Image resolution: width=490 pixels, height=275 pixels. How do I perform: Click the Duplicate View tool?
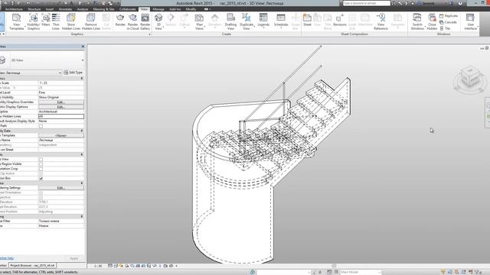[247, 22]
